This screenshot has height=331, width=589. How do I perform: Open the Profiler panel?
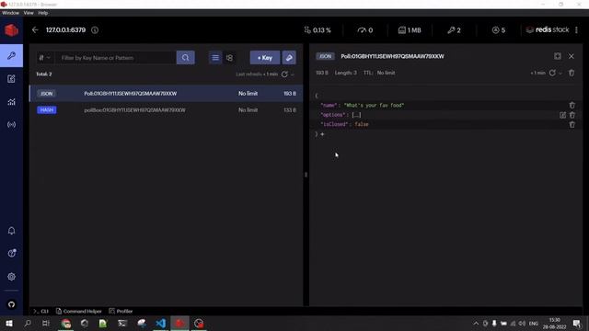(121, 311)
